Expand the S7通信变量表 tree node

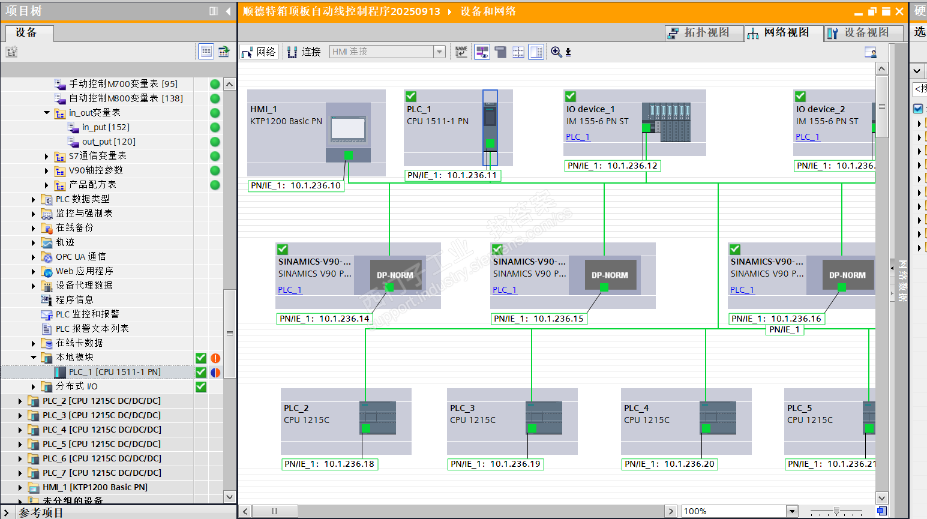47,156
